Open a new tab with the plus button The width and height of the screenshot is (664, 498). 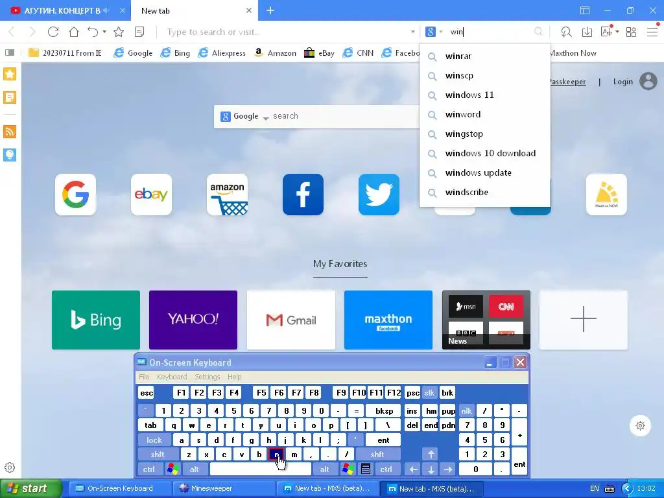click(270, 10)
